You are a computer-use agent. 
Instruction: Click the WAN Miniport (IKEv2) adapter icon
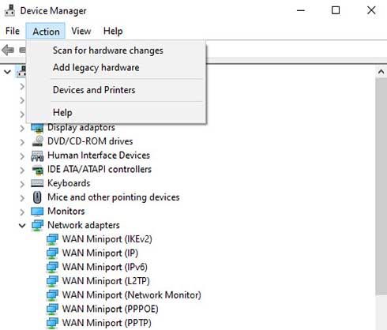(52, 239)
